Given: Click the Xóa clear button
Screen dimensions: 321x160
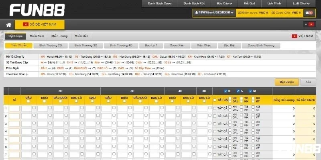Looking at the screenshot, I should (x=308, y=82).
